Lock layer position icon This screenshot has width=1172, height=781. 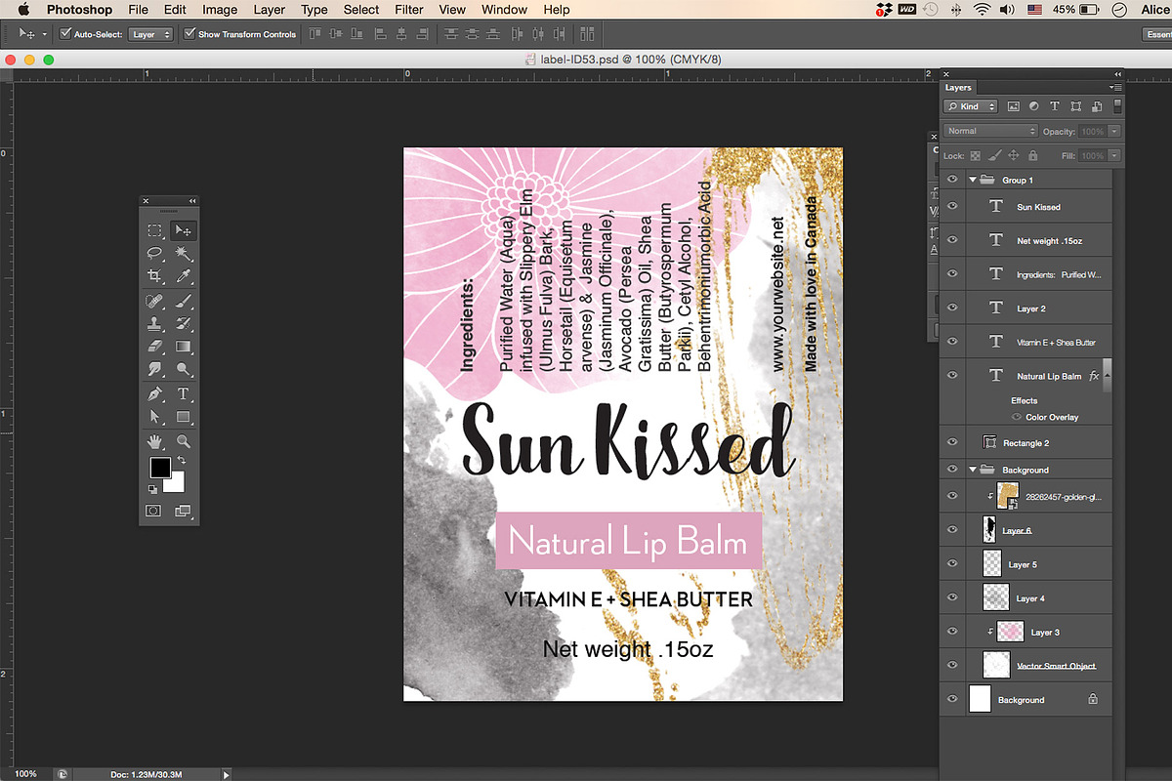tap(1014, 155)
